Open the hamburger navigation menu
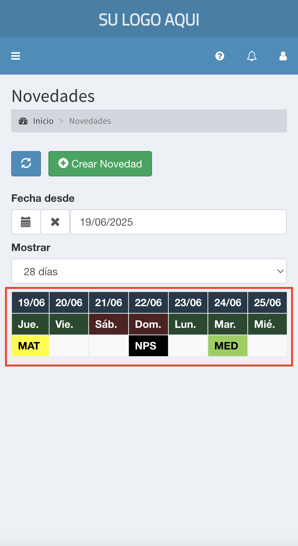 16,56
